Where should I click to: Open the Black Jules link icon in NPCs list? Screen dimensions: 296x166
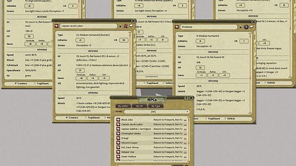pos(118,120)
